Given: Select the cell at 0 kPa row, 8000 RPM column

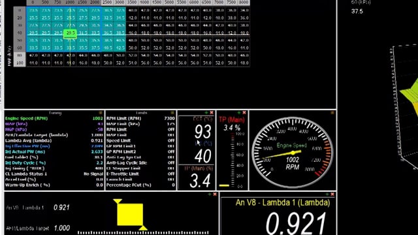Looking at the screenshot, I should 244,10.
